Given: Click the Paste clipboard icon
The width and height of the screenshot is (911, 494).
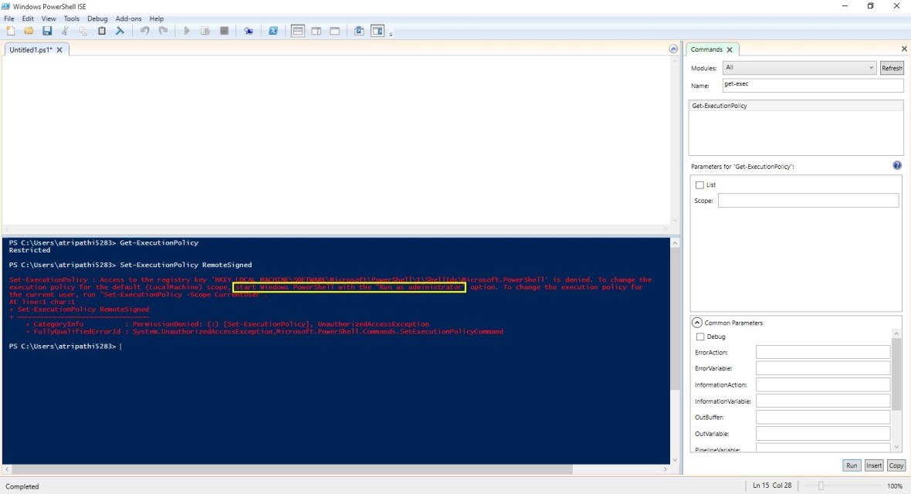Looking at the screenshot, I should tap(101, 31).
